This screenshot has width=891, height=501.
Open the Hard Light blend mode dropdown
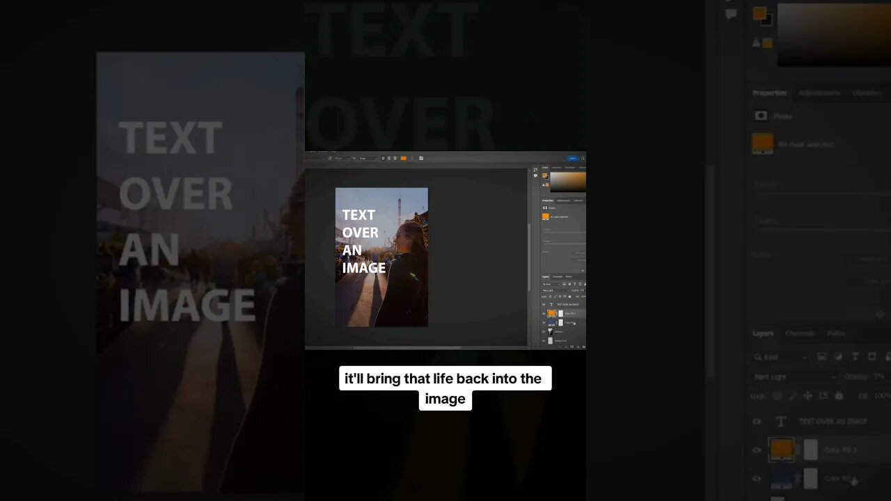coord(555,290)
